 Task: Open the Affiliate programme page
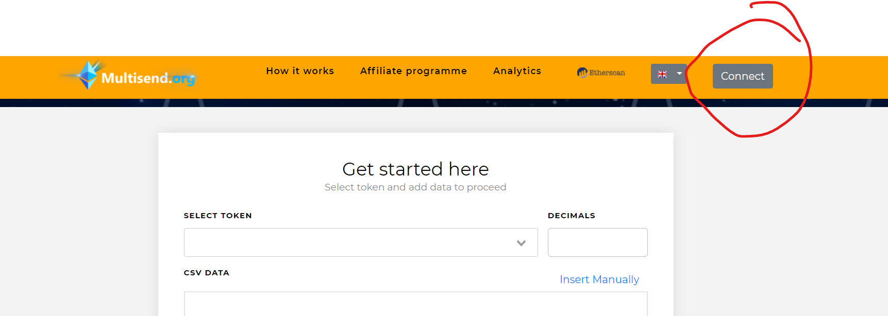[x=413, y=71]
